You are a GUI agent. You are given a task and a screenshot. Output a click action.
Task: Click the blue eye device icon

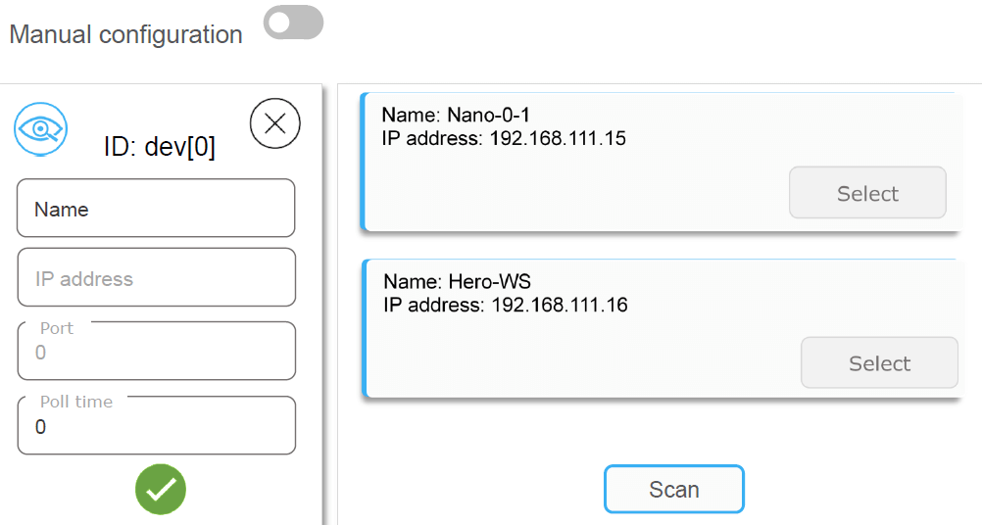[39, 128]
